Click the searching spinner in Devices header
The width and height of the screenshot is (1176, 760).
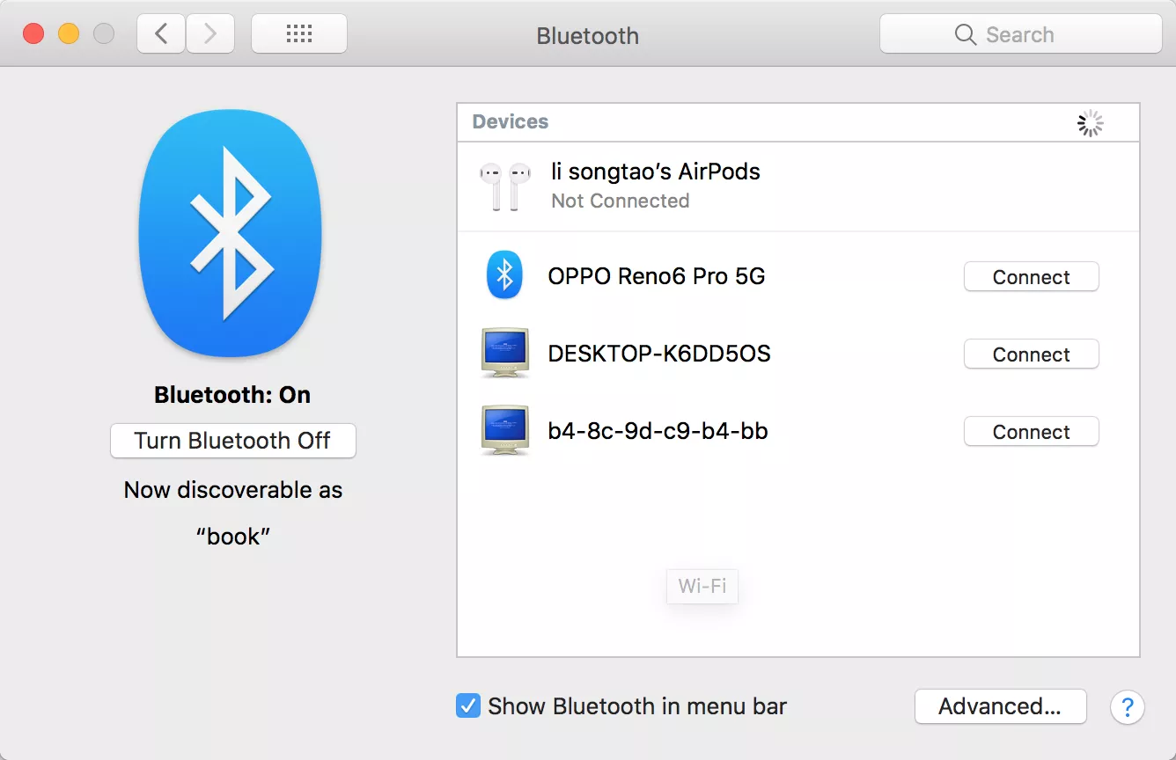[1090, 123]
